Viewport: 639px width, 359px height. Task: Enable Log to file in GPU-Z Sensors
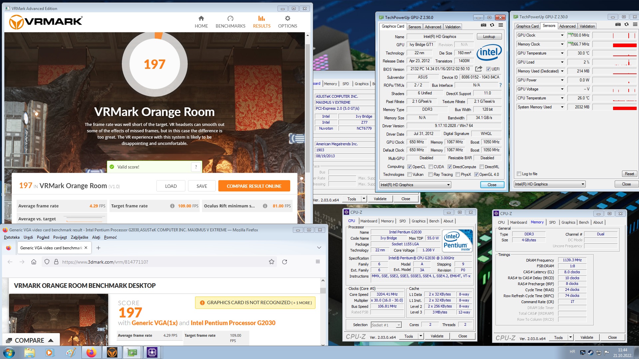519,174
